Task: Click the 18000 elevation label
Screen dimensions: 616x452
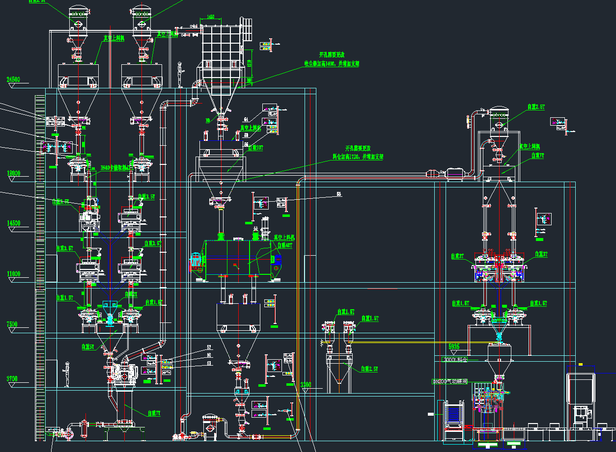Action: coord(13,173)
